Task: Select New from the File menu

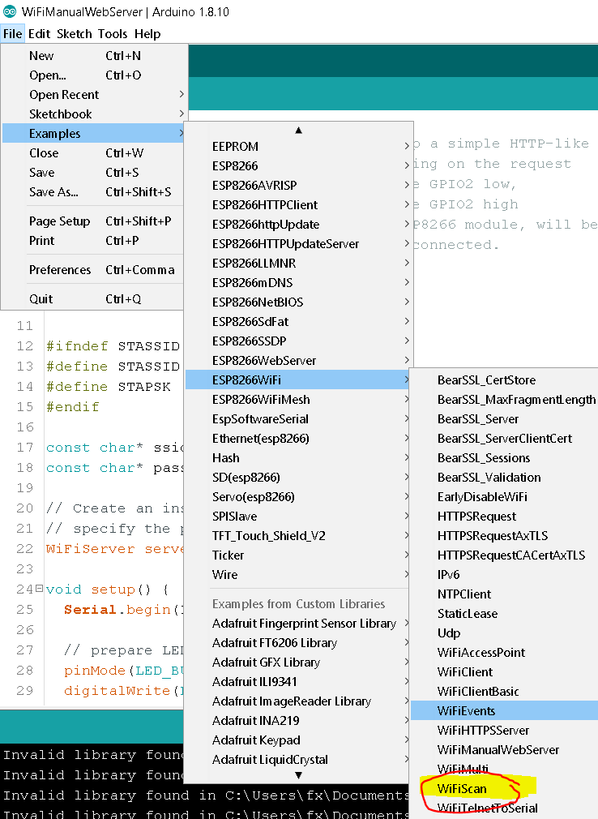Action: coord(94,56)
